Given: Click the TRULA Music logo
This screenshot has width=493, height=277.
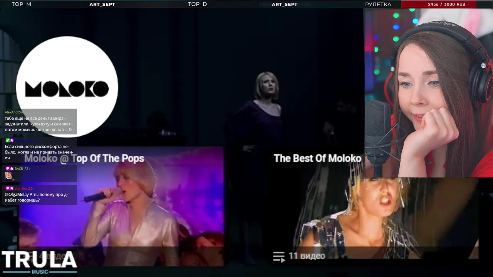Looking at the screenshot, I should (39, 262).
